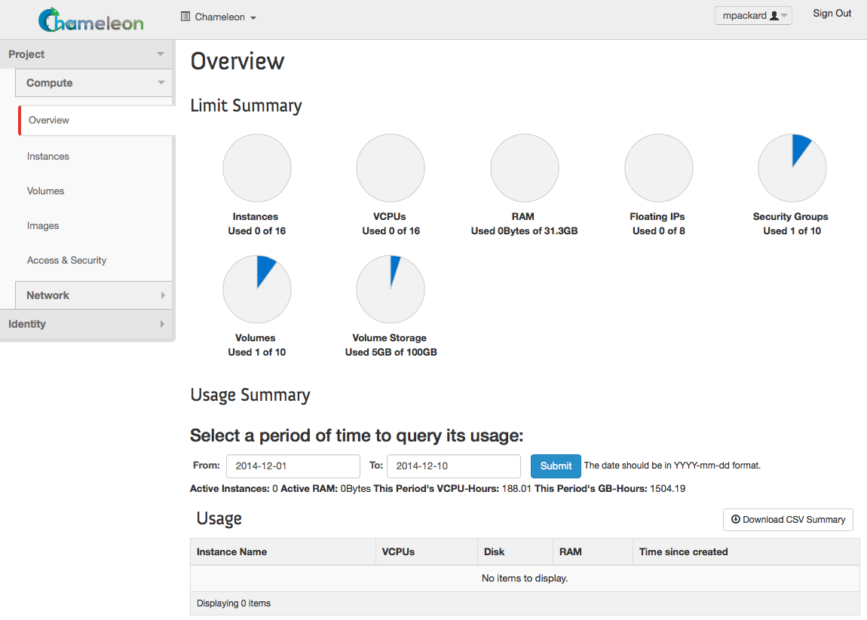The height and width of the screenshot is (620, 867).
Task: Click the Submit button to query usage
Action: pyautogui.click(x=556, y=466)
